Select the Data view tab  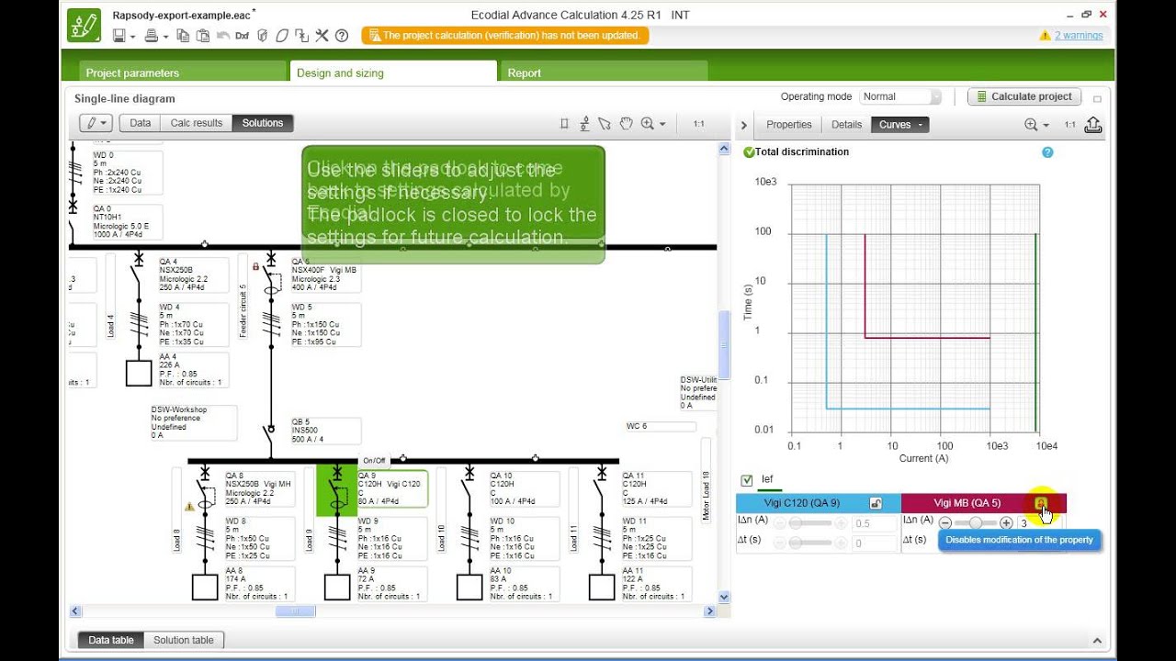click(x=141, y=123)
